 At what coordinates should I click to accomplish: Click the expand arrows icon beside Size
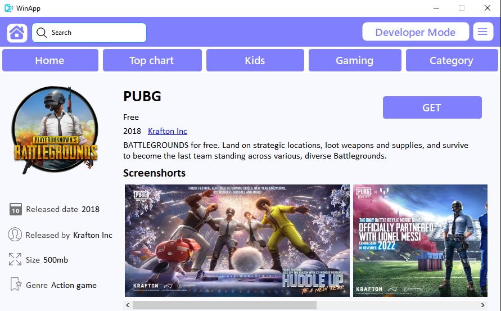pyautogui.click(x=15, y=259)
